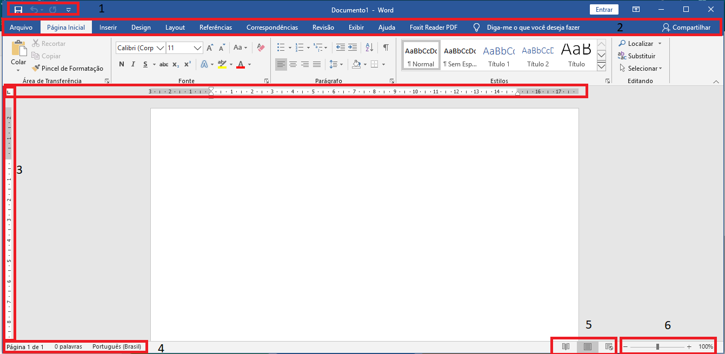
Task: Click the Increase Indent icon
Action: coord(352,47)
